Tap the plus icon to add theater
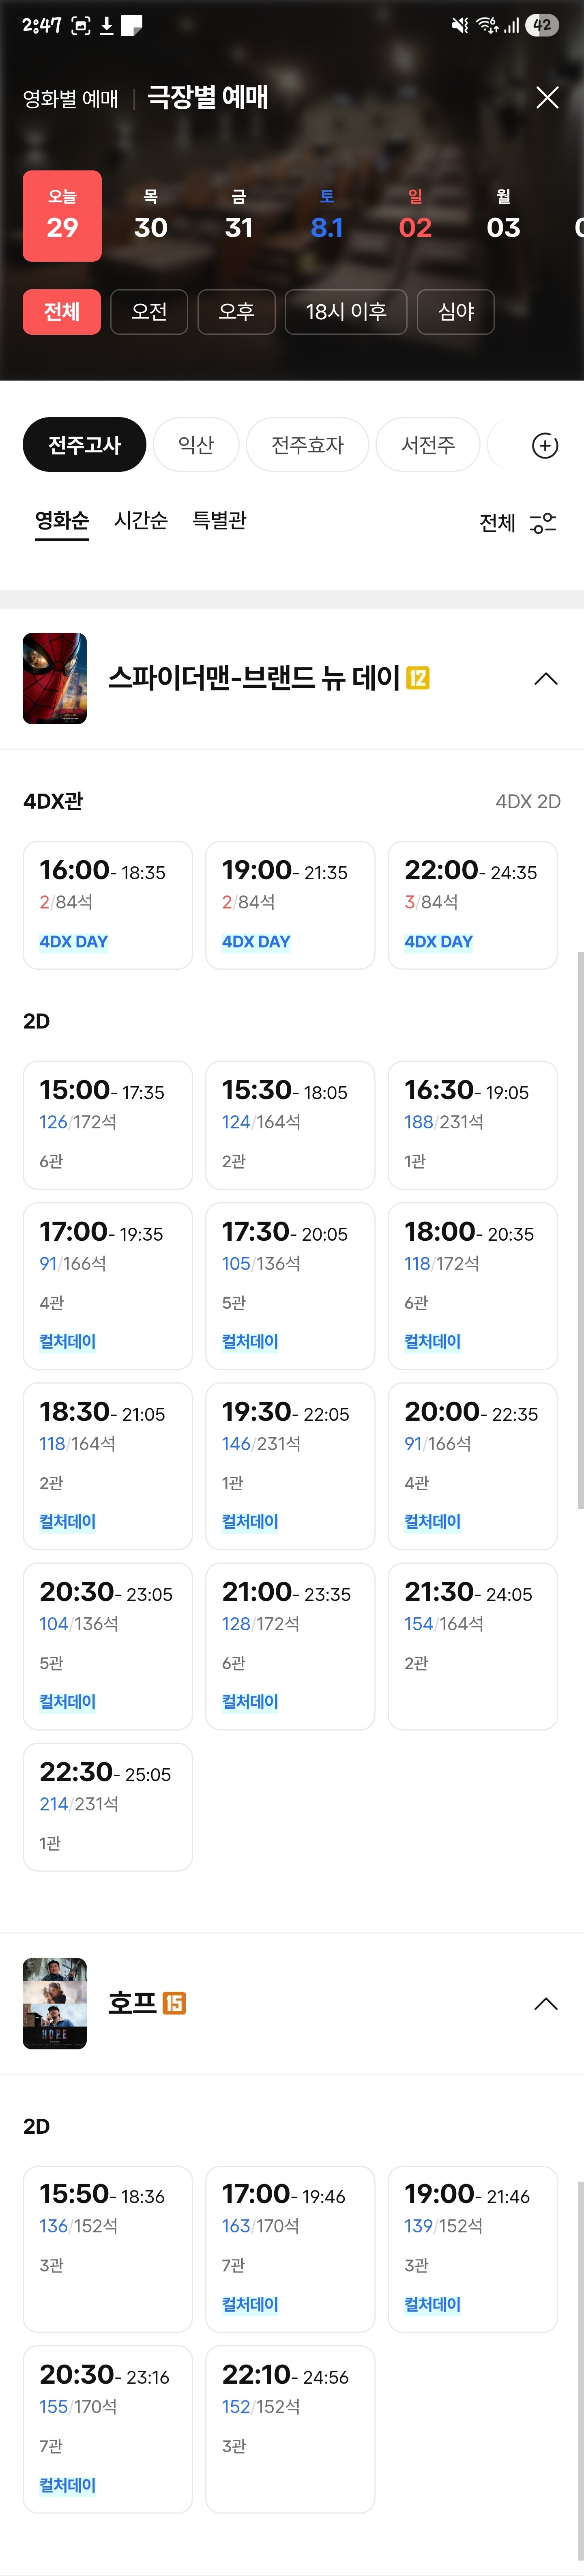The height and width of the screenshot is (2576, 584). coord(545,446)
